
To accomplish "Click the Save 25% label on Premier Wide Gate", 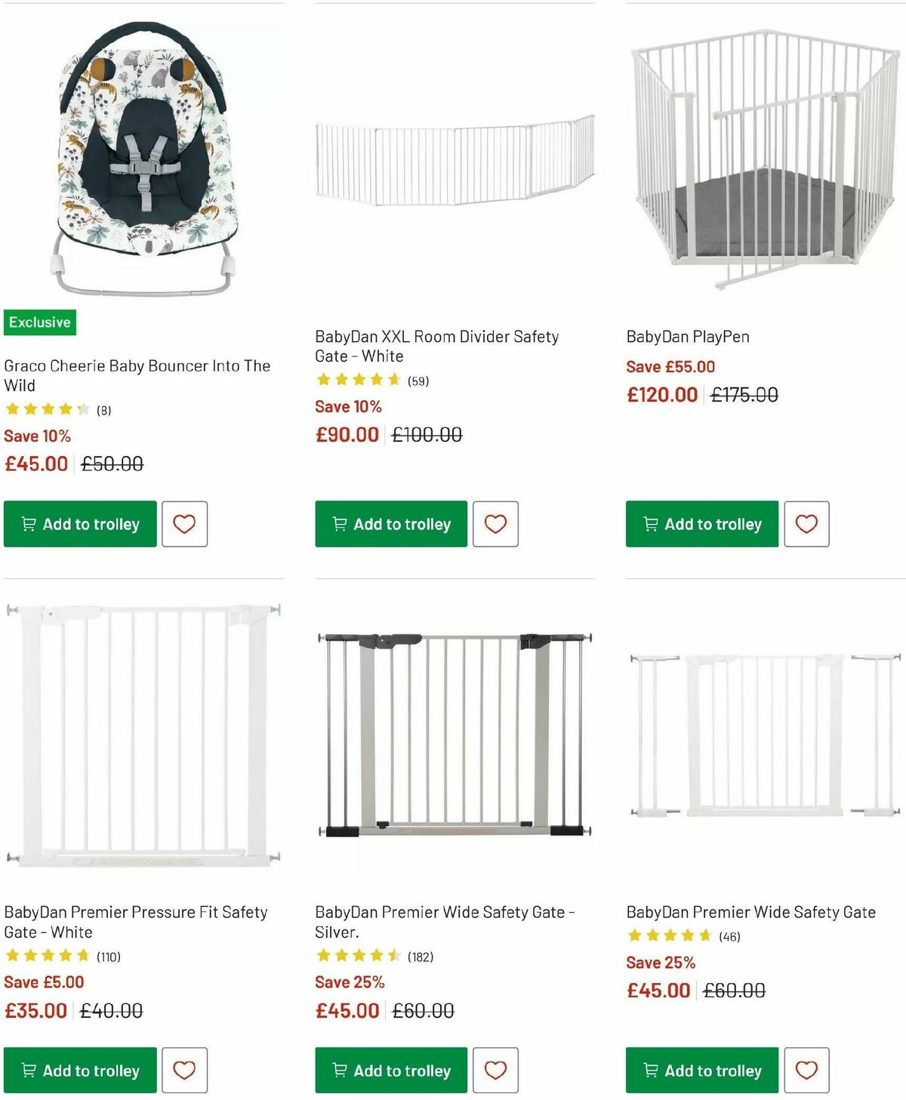I will [660, 962].
